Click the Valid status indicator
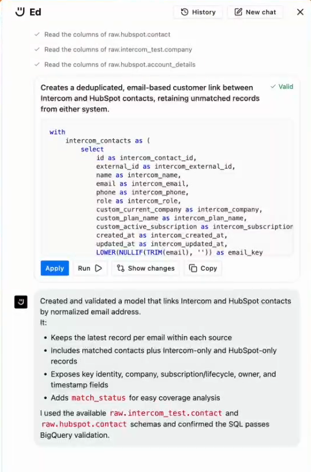The width and height of the screenshot is (311, 472). tap(282, 87)
